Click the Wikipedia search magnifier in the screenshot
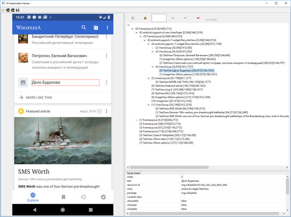The image size is (291, 217). pyautogui.click(x=84, y=27)
